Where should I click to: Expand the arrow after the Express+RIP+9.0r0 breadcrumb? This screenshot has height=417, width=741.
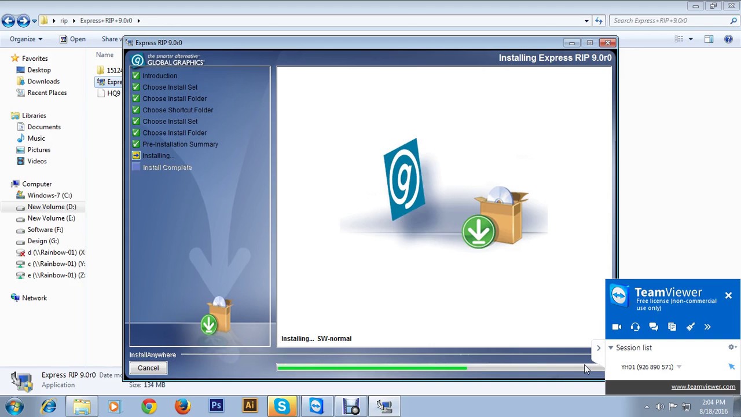point(138,20)
